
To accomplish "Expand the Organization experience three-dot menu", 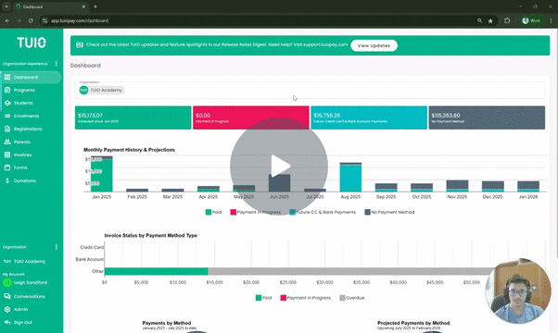I will coord(56,64).
